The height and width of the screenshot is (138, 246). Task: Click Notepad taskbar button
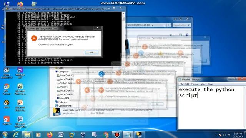pos(128,135)
